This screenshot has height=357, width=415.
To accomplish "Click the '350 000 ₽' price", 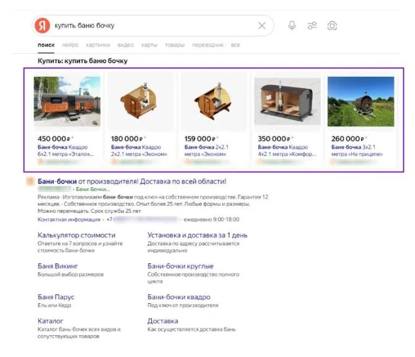I will 274,139.
